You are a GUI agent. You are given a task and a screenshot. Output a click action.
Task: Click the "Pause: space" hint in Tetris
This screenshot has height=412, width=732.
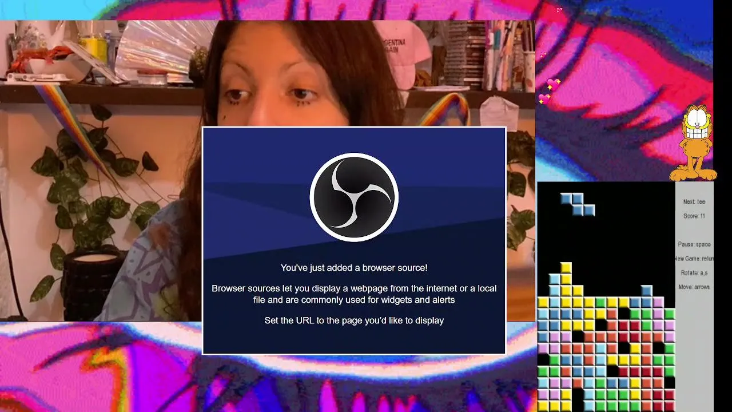tap(694, 244)
